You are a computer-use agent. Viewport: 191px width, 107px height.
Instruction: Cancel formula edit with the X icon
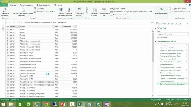pos(9,23)
